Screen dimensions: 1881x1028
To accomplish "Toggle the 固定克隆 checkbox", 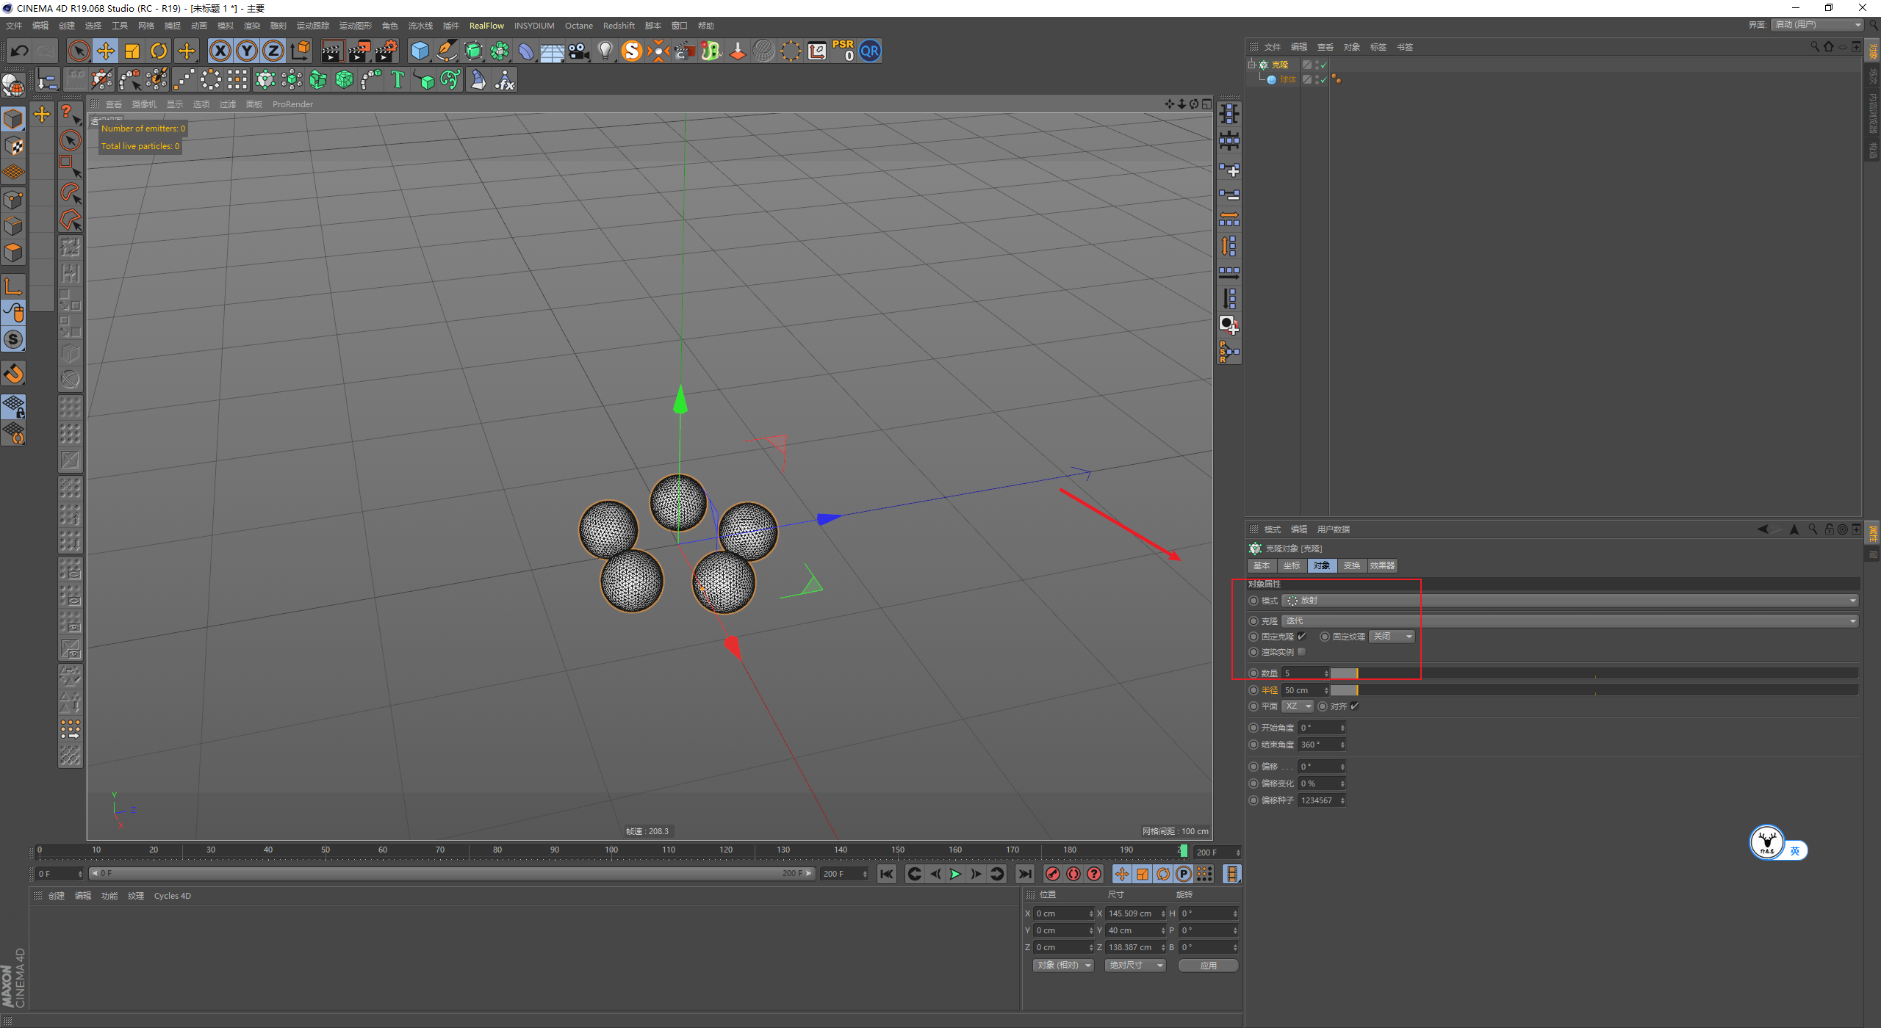I will (1301, 637).
